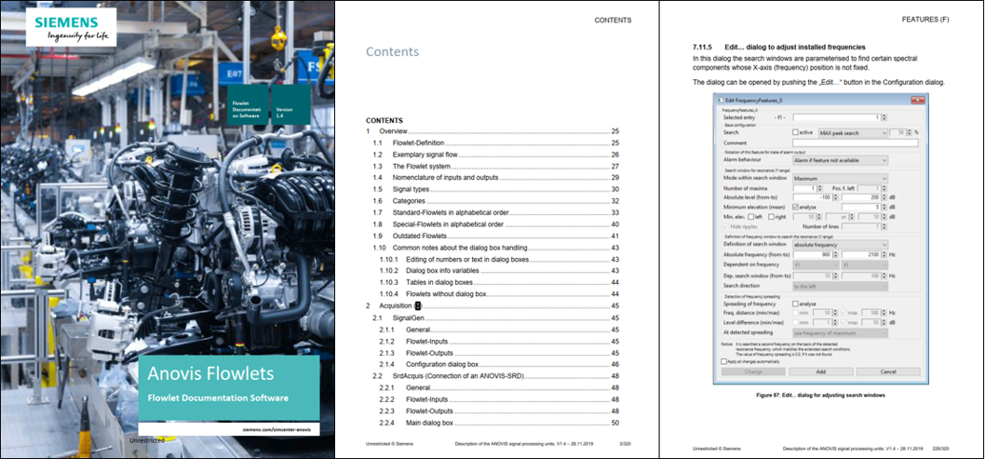Toggle Minimum elevation 'analyse' checkbox
The width and height of the screenshot is (985, 459).
(x=795, y=207)
